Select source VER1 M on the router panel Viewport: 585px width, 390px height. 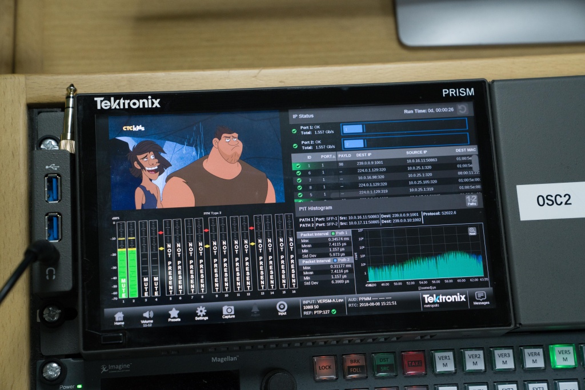pyautogui.click(x=444, y=361)
